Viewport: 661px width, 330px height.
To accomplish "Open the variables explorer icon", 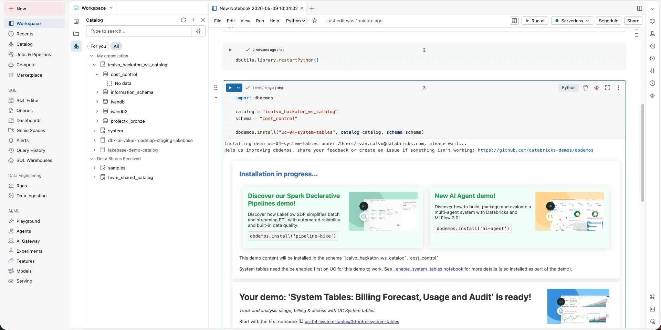I will tap(652, 58).
